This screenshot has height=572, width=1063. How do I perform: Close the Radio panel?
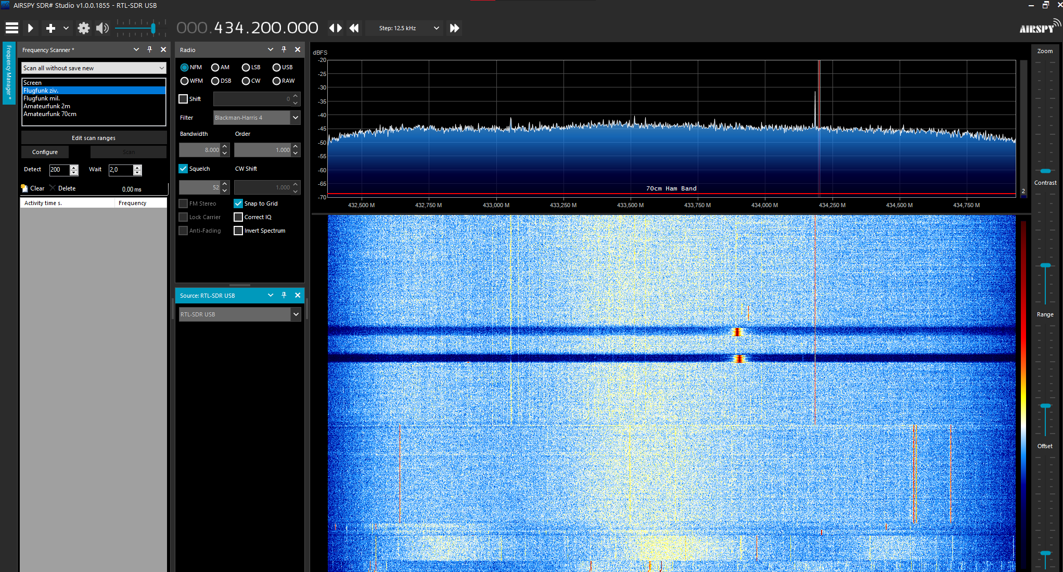tap(298, 49)
